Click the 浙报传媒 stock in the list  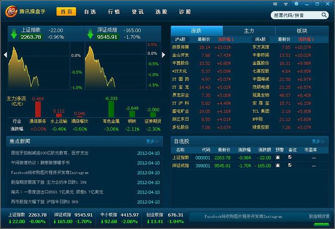[180, 47]
